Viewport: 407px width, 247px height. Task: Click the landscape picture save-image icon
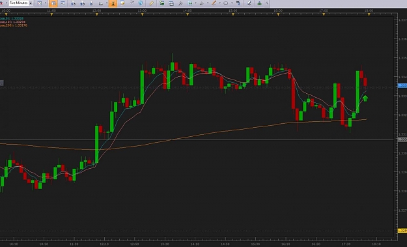[x=162, y=3]
